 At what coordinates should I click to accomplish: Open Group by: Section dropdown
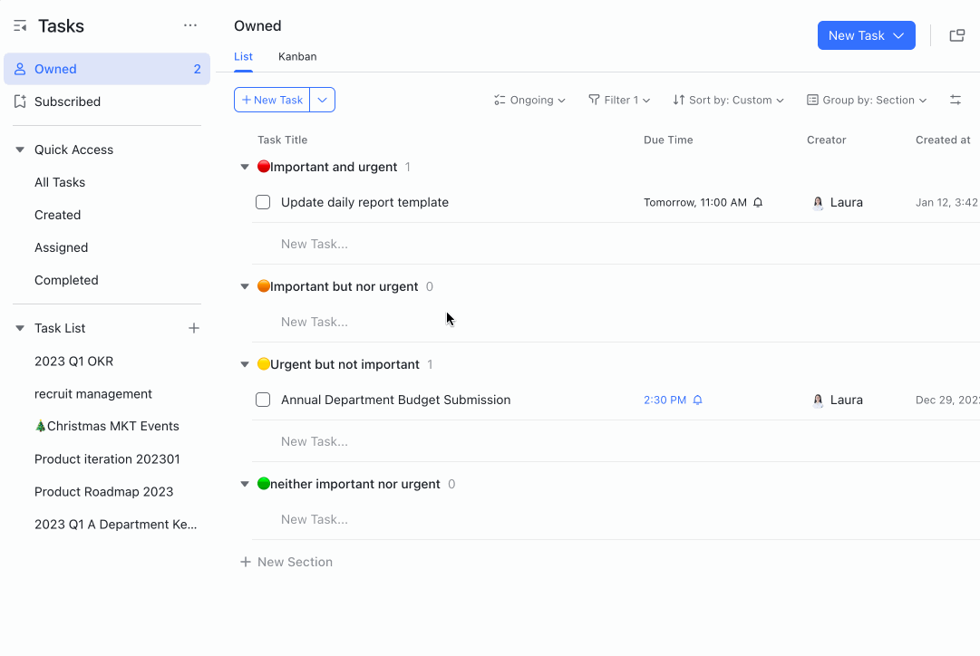coord(867,100)
